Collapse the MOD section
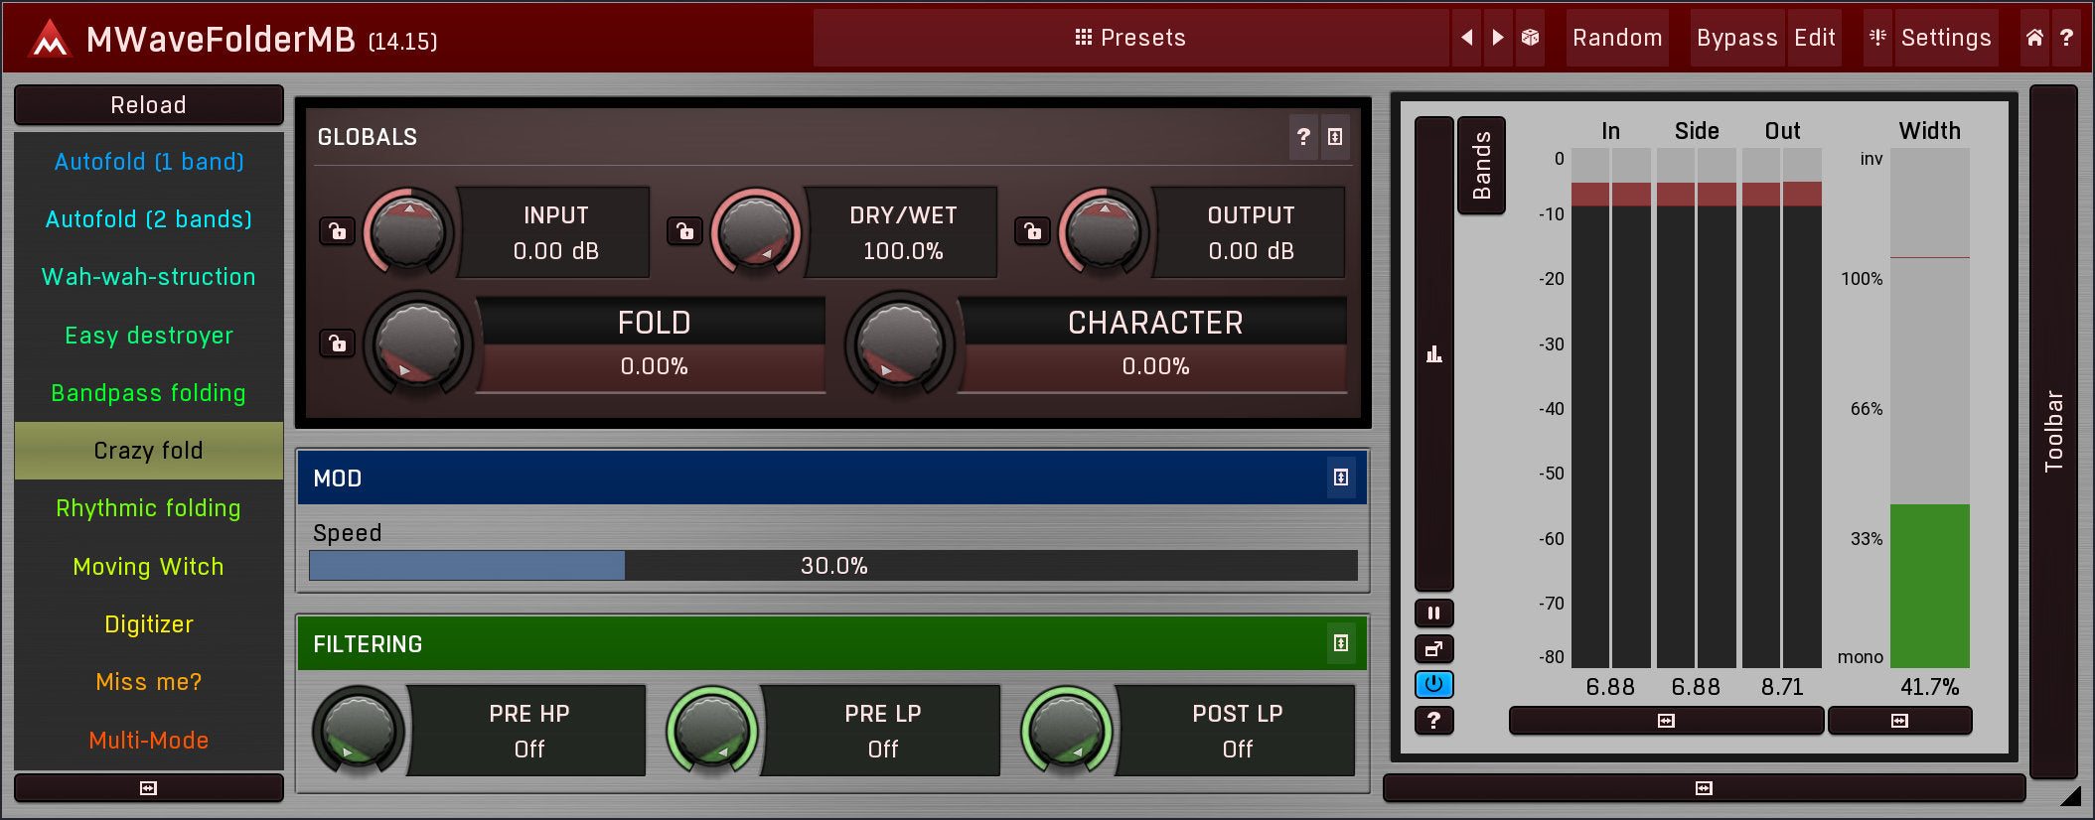The image size is (2095, 820). tap(1340, 478)
